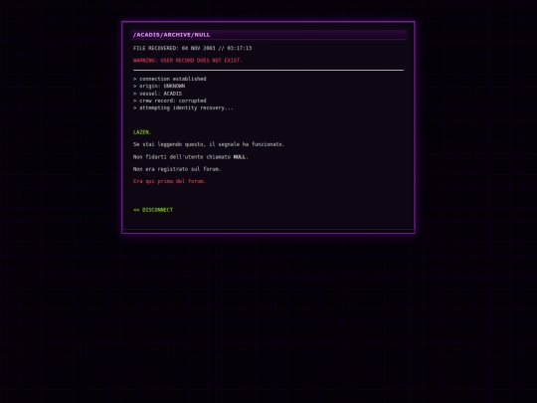Click the red 'Era qui prima del forum.' line

click(x=169, y=181)
